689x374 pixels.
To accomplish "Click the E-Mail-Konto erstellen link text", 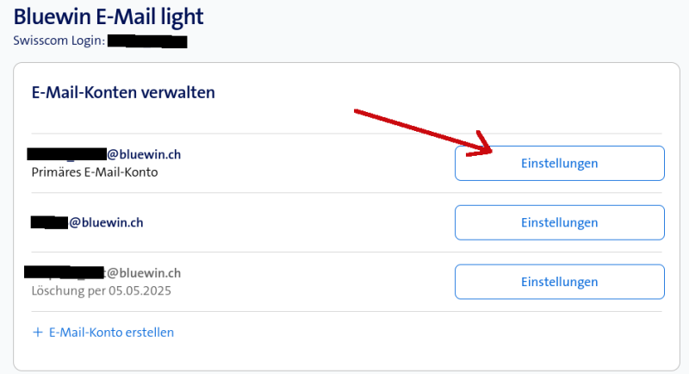I will (111, 332).
